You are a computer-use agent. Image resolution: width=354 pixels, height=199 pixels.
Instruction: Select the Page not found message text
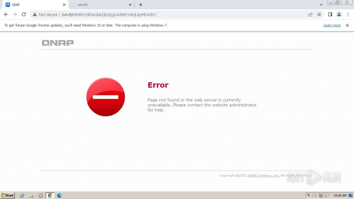202,105
